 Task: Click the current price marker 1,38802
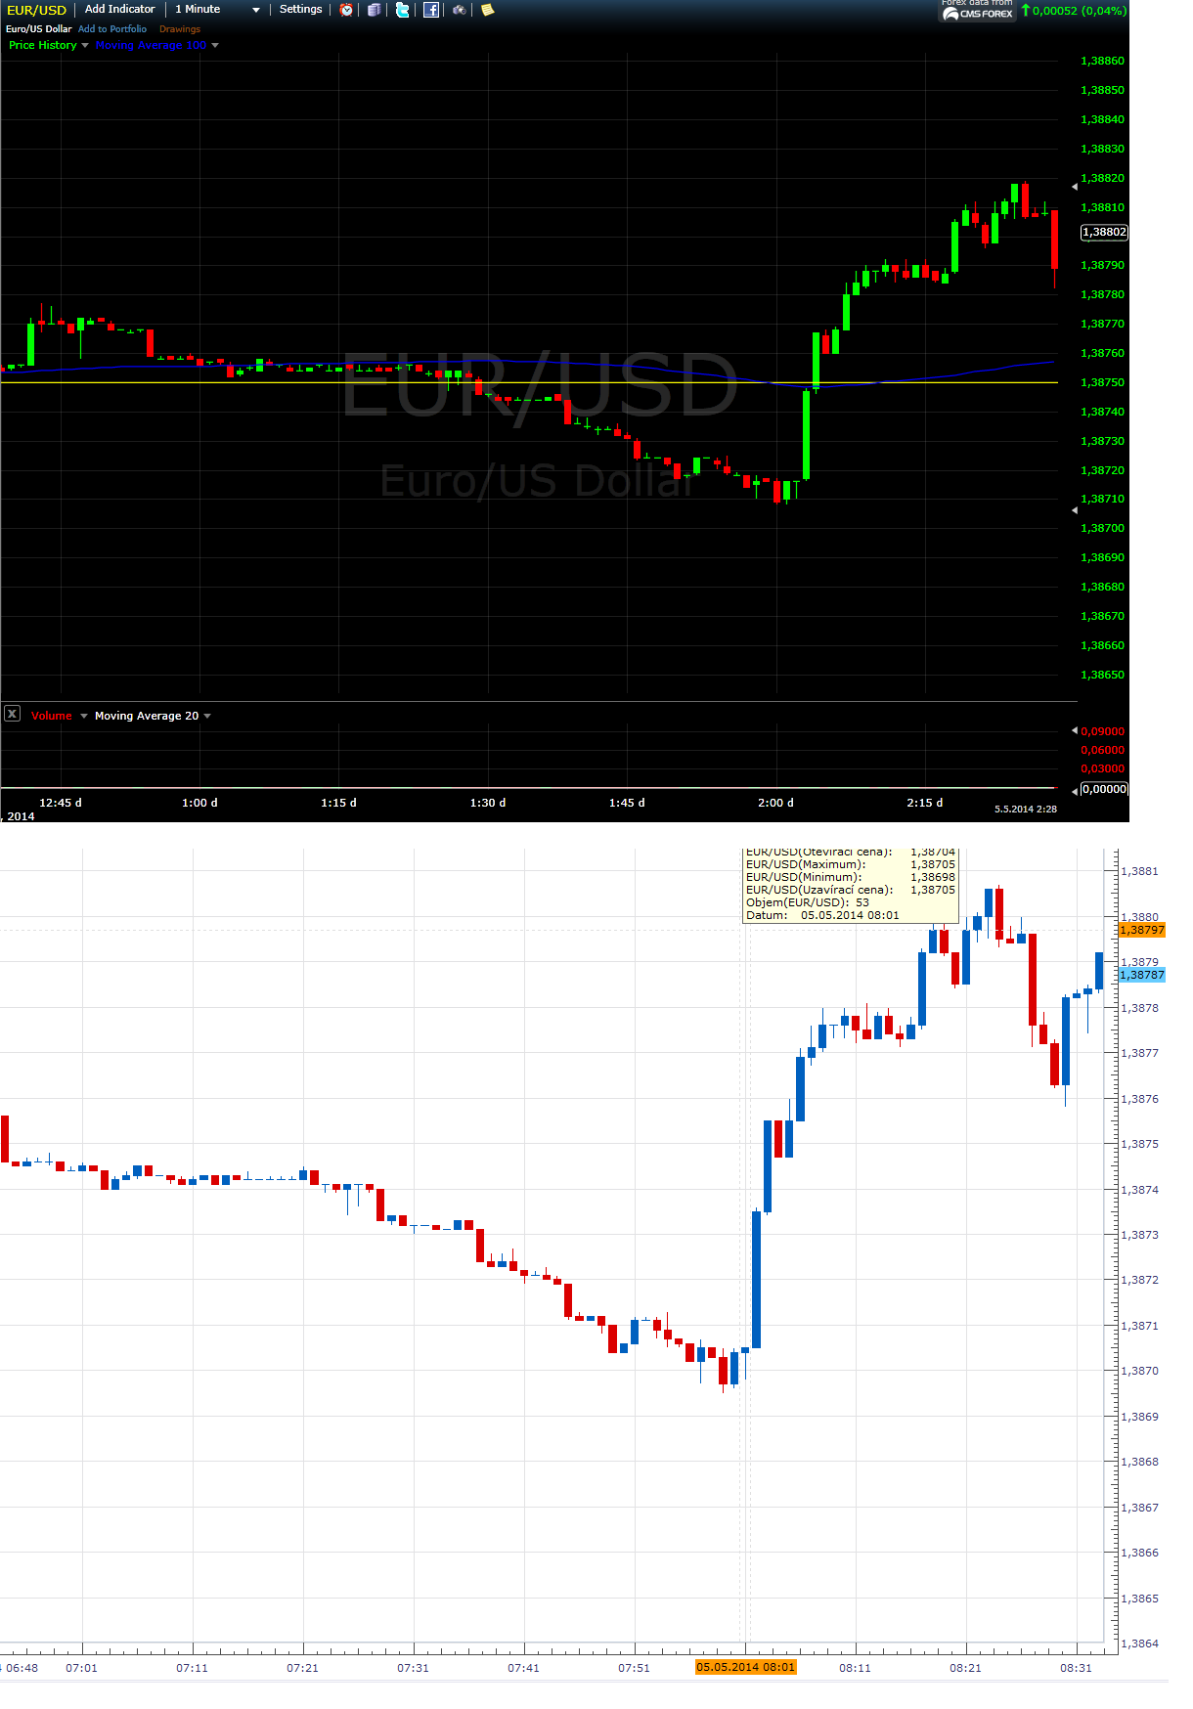pos(1104,233)
